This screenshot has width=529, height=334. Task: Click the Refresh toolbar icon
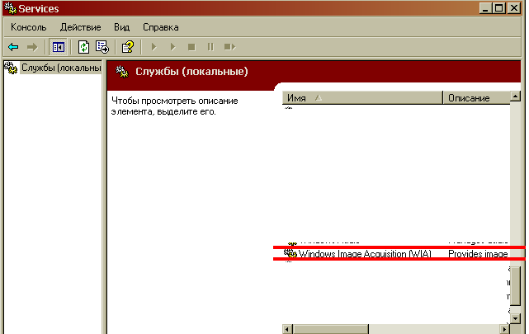pos(84,47)
